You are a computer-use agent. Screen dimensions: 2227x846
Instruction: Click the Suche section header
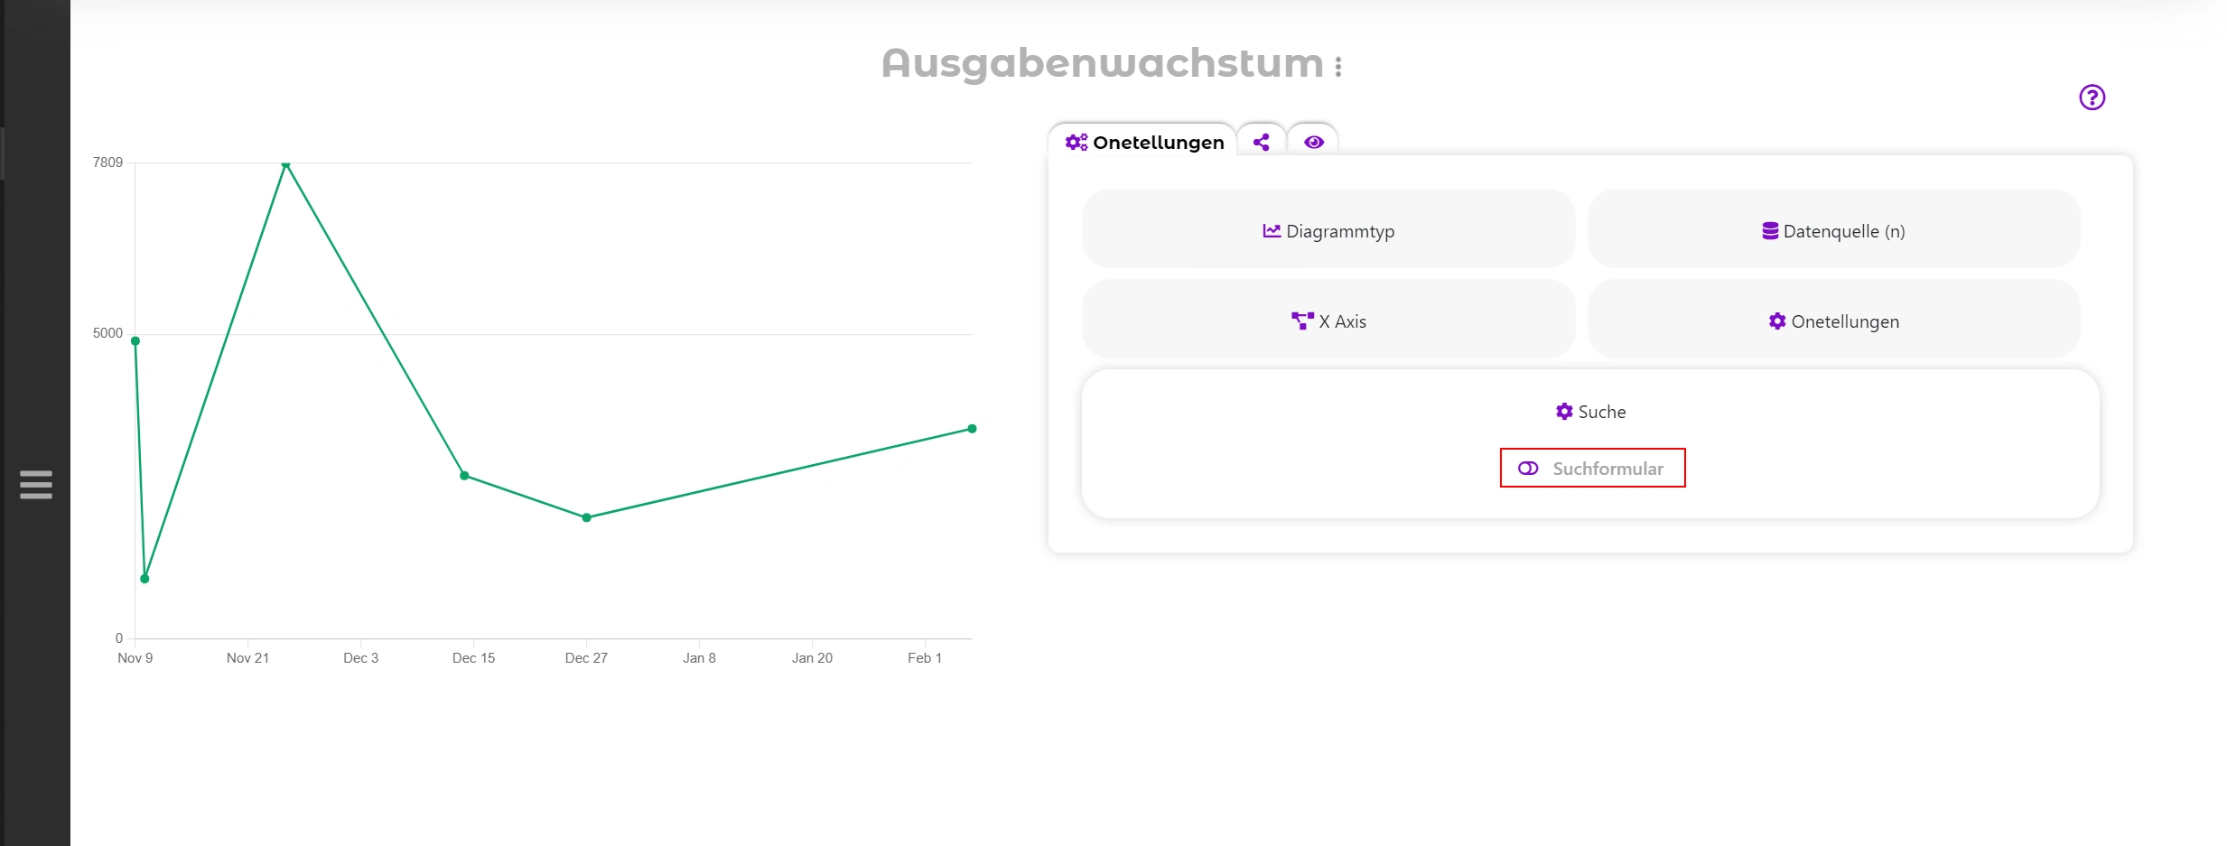1590,412
